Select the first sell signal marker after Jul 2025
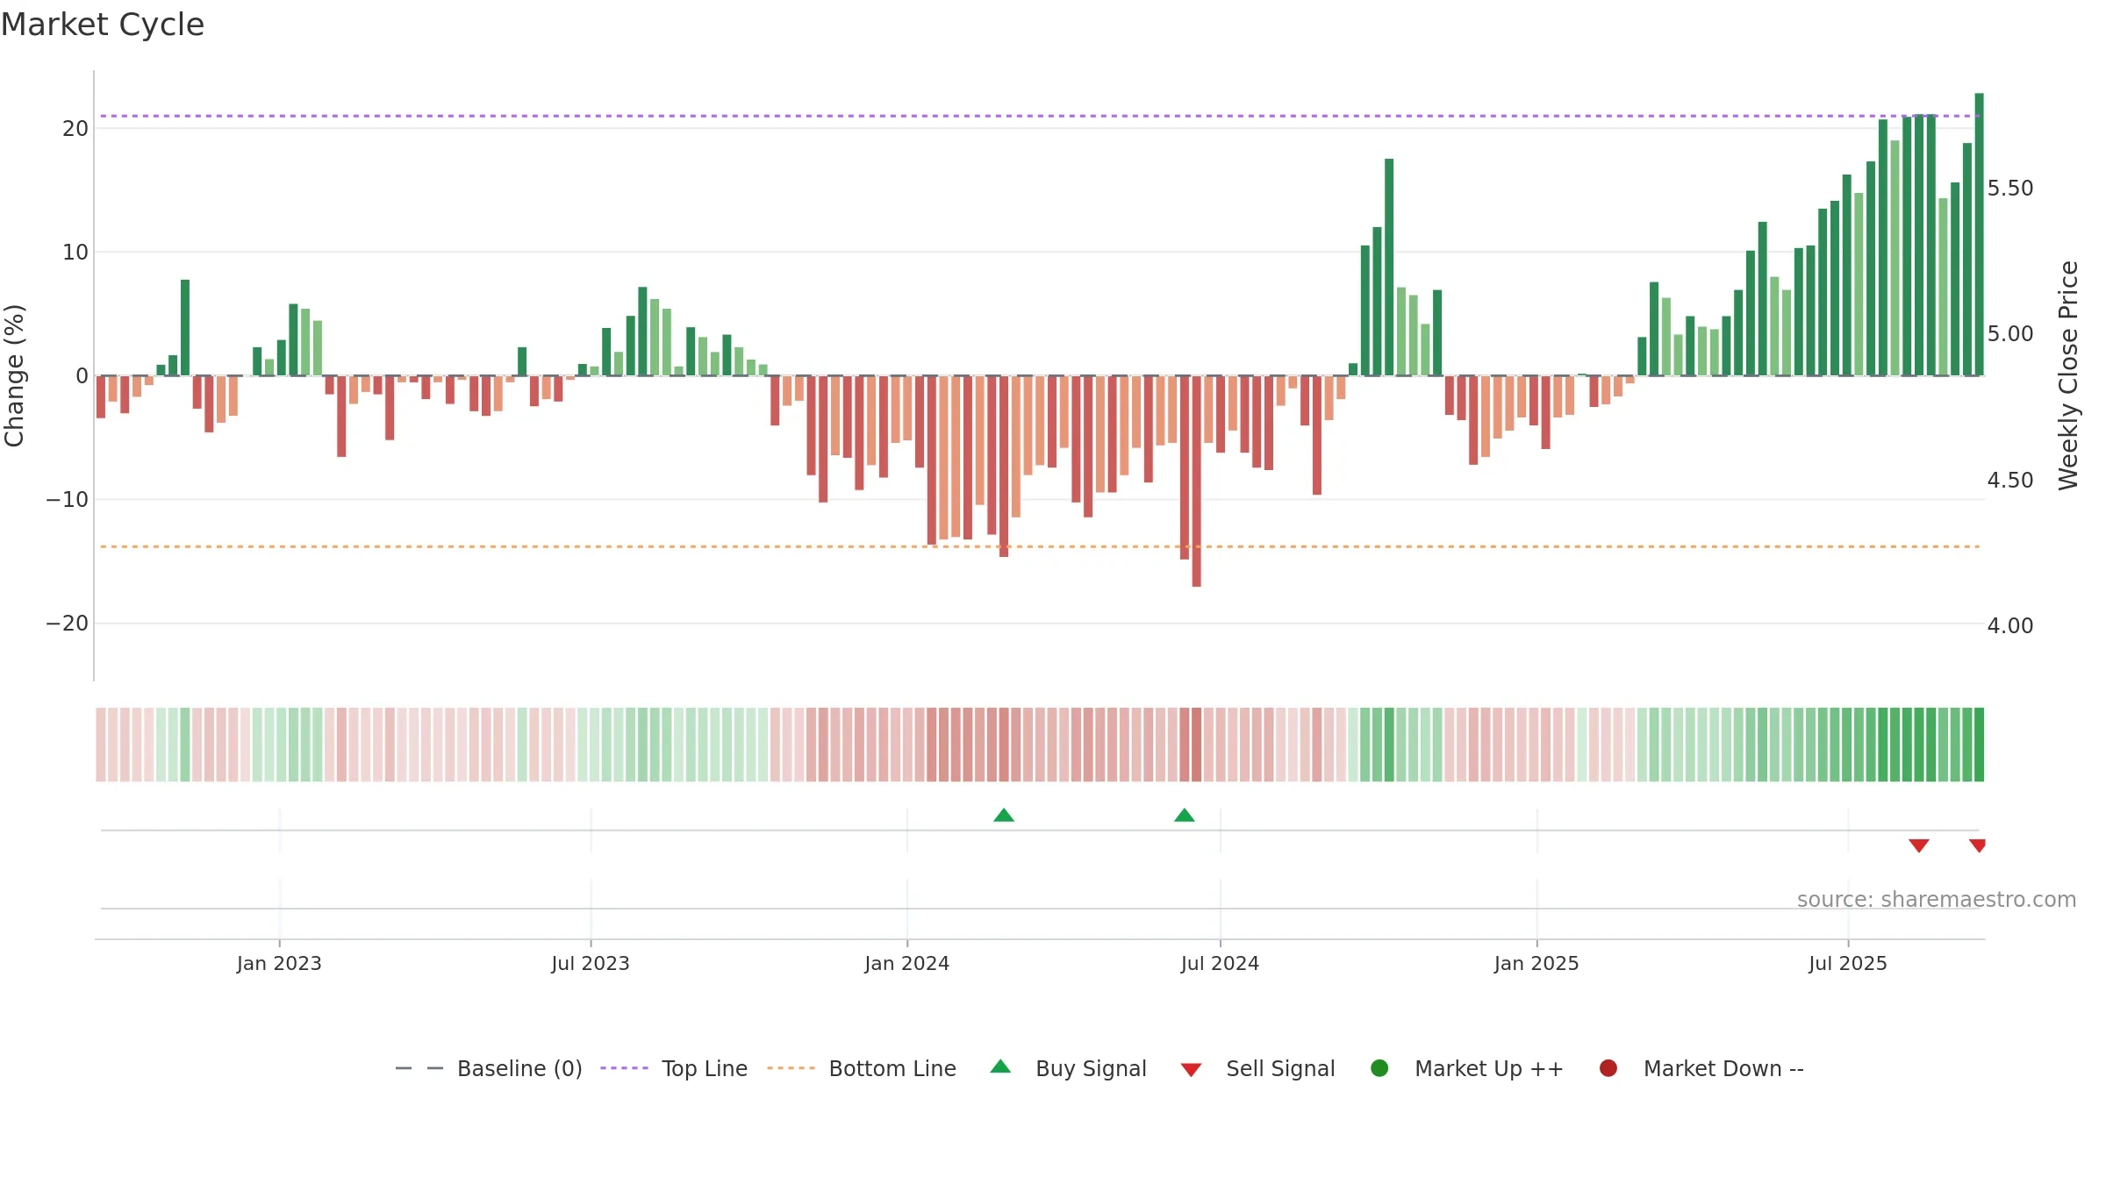2106x1184 pixels. (x=1919, y=845)
